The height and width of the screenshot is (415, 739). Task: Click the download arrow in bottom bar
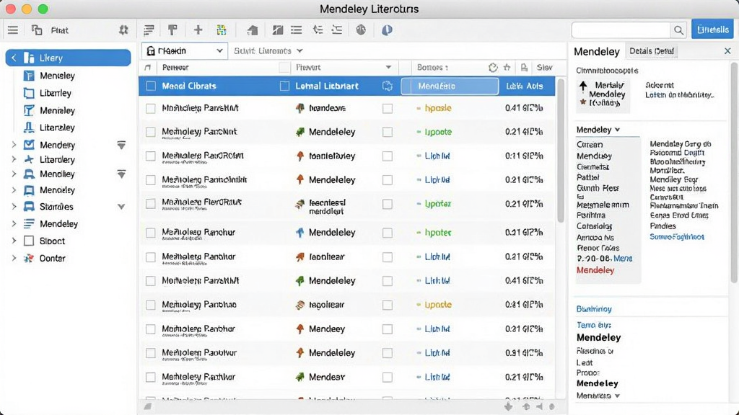[x=509, y=406]
